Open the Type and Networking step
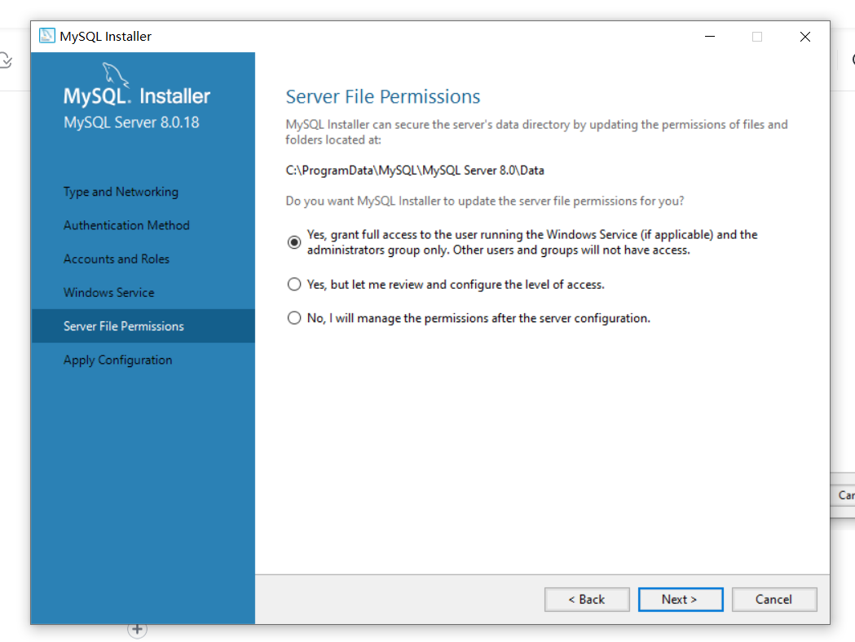Image resolution: width=855 pixels, height=642 pixels. click(121, 192)
